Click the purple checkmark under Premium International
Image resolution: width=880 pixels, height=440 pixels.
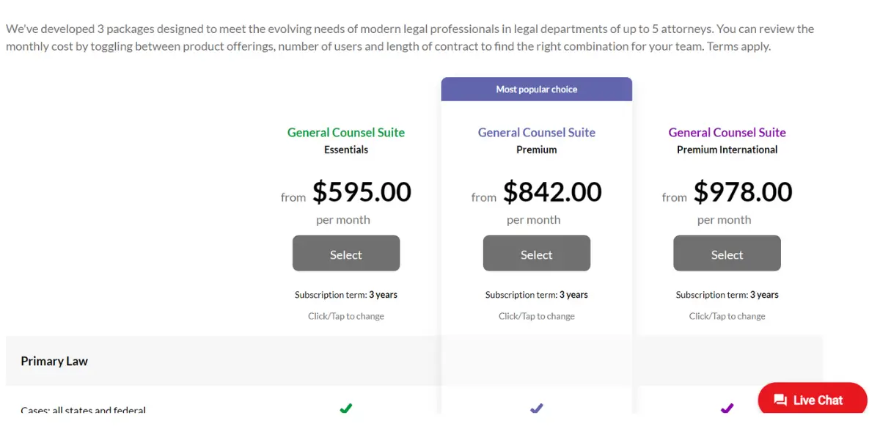(x=727, y=408)
